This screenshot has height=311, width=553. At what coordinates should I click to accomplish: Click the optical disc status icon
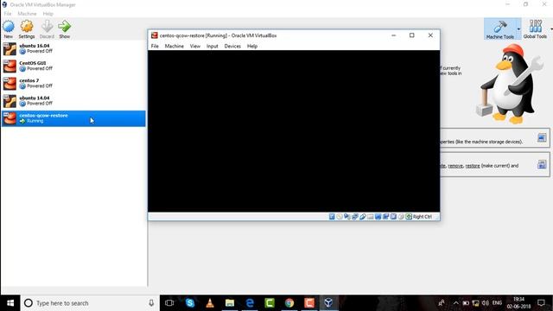(x=340, y=217)
